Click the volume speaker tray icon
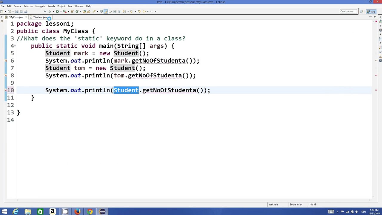The height and width of the screenshot is (215, 382). pyautogui.click(x=357, y=212)
